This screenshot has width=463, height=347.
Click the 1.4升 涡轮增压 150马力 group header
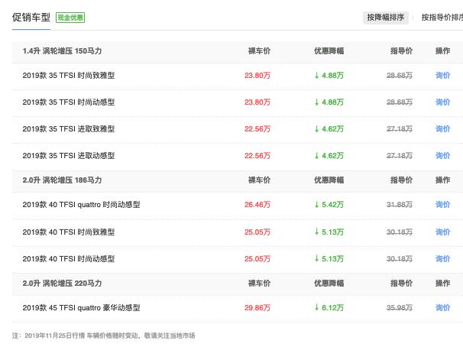click(x=62, y=50)
